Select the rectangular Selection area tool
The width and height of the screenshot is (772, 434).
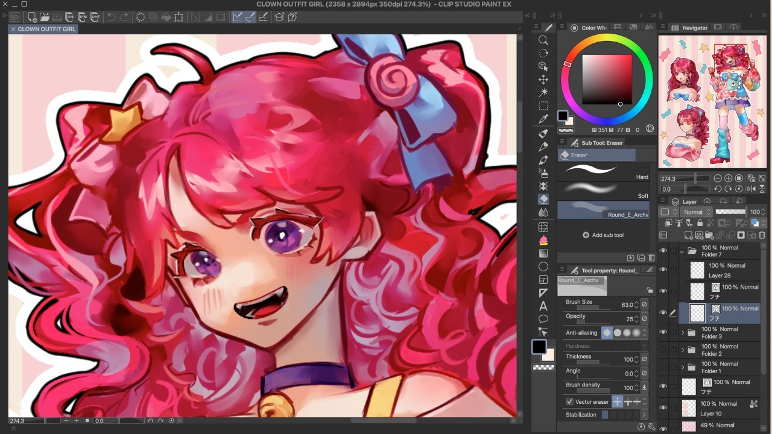[543, 106]
